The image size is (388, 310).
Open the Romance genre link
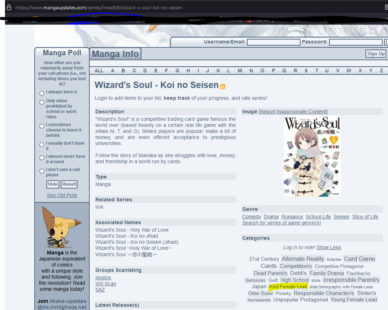pos(292,217)
